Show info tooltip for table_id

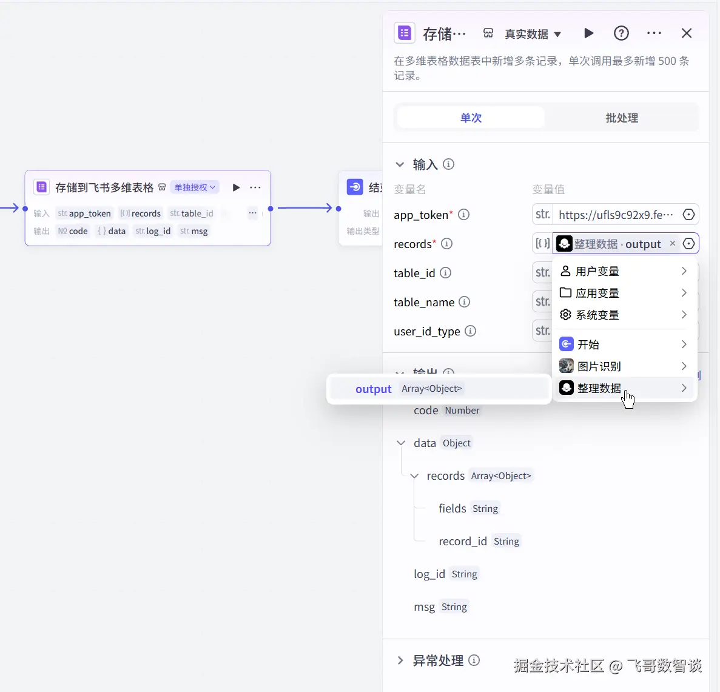445,273
